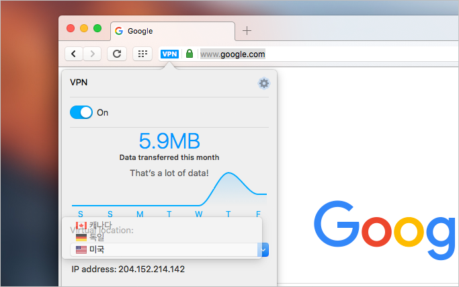Choose 미국 (USA) in location list
The height and width of the screenshot is (287, 459).
[90, 249]
